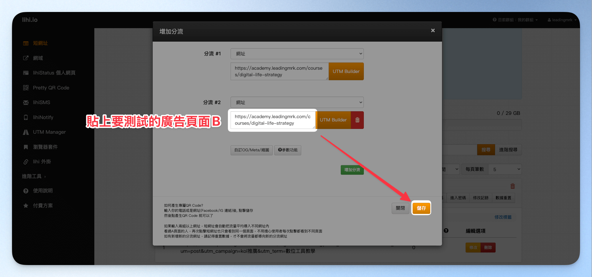This screenshot has height=277, width=592.
Task: Expand the 分流 #1 網址 type dropdown
Action: [x=297, y=54]
